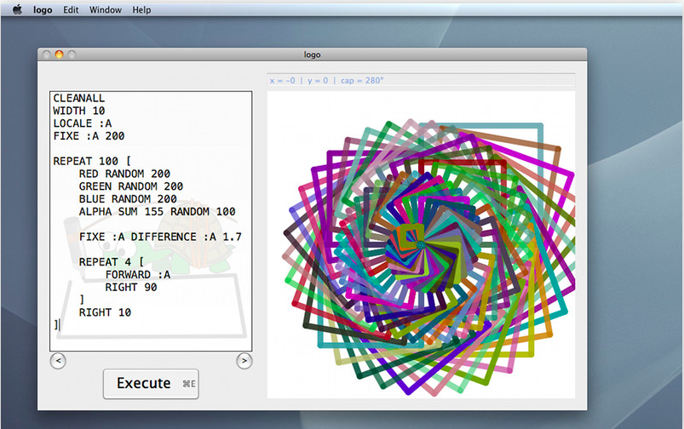Click the CLEANALL line in the editor
This screenshot has height=429, width=684.
click(79, 98)
